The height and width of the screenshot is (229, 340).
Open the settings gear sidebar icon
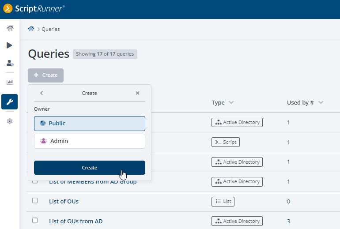click(10, 121)
